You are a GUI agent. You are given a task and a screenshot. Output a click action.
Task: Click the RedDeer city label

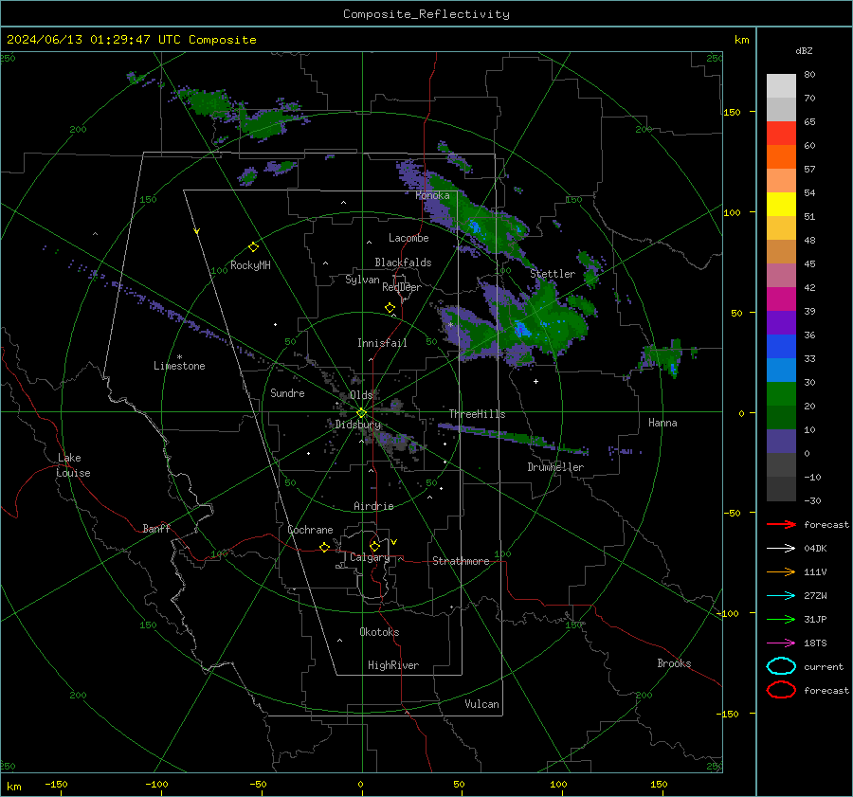pos(402,287)
